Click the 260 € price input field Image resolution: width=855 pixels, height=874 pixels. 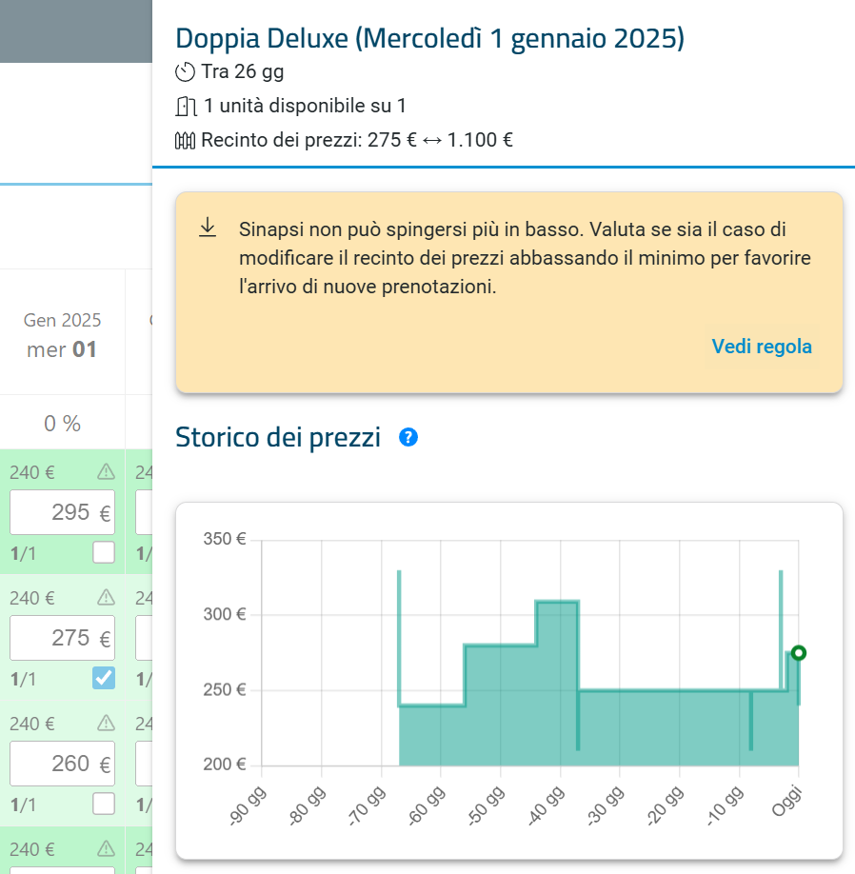tap(63, 763)
